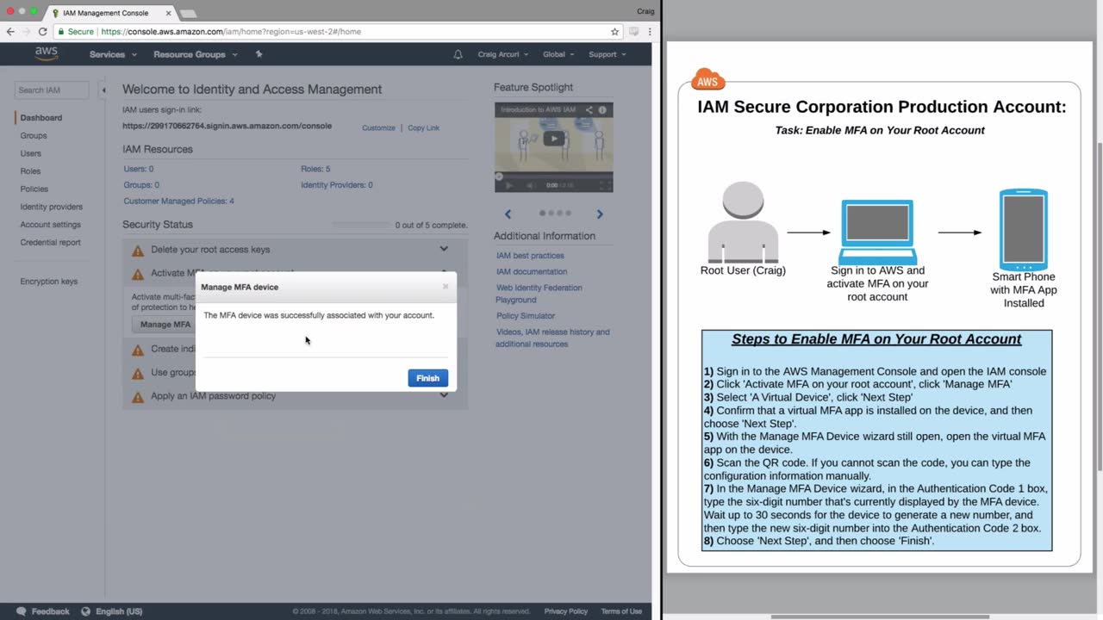The width and height of the screenshot is (1103, 620).
Task: Click the Customize sign-in link
Action: pos(378,128)
